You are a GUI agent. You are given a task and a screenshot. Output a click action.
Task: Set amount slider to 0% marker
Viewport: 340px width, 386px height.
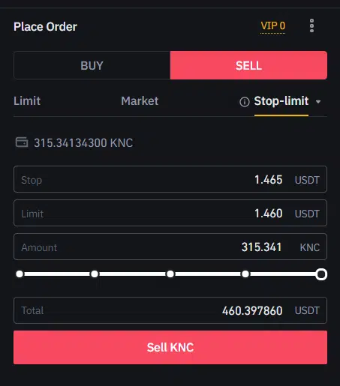(x=20, y=274)
